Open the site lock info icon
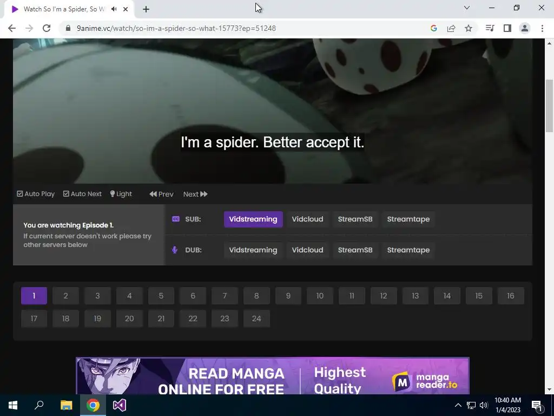The height and width of the screenshot is (416, 554). [x=68, y=28]
